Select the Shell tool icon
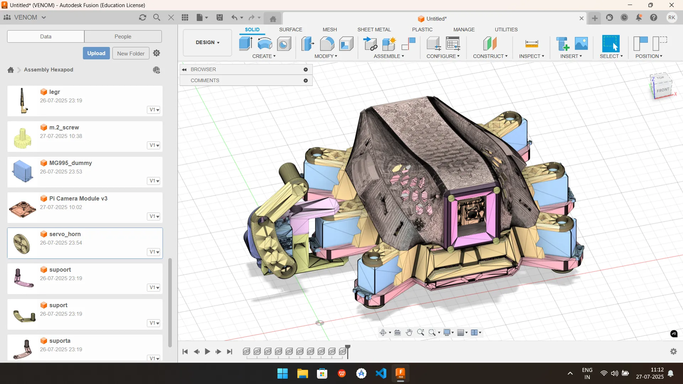The width and height of the screenshot is (683, 384). [x=346, y=44]
